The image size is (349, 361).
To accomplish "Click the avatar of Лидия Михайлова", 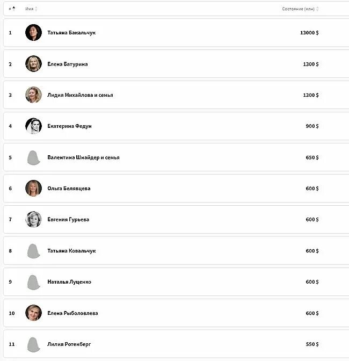I will coord(33,95).
